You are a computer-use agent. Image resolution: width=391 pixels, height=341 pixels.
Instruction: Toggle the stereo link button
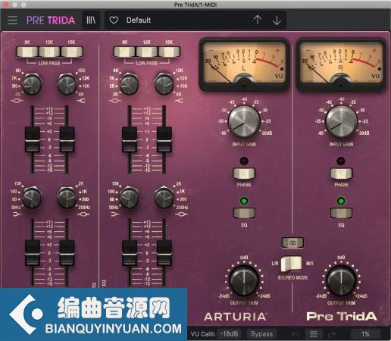click(292, 242)
